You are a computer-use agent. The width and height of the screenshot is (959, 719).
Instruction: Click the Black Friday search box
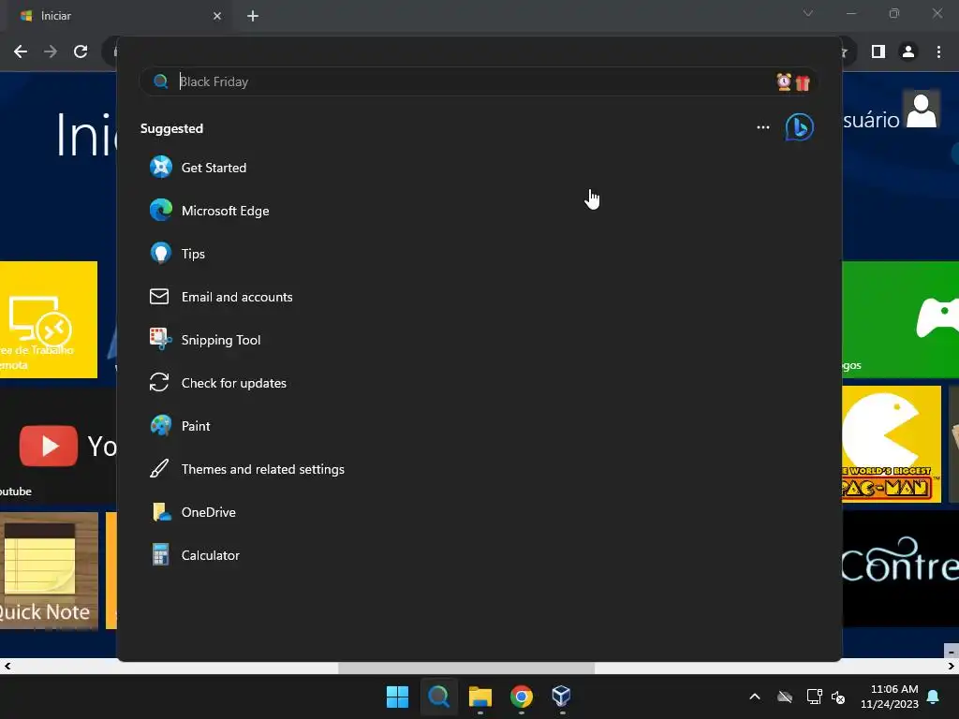[x=479, y=81]
